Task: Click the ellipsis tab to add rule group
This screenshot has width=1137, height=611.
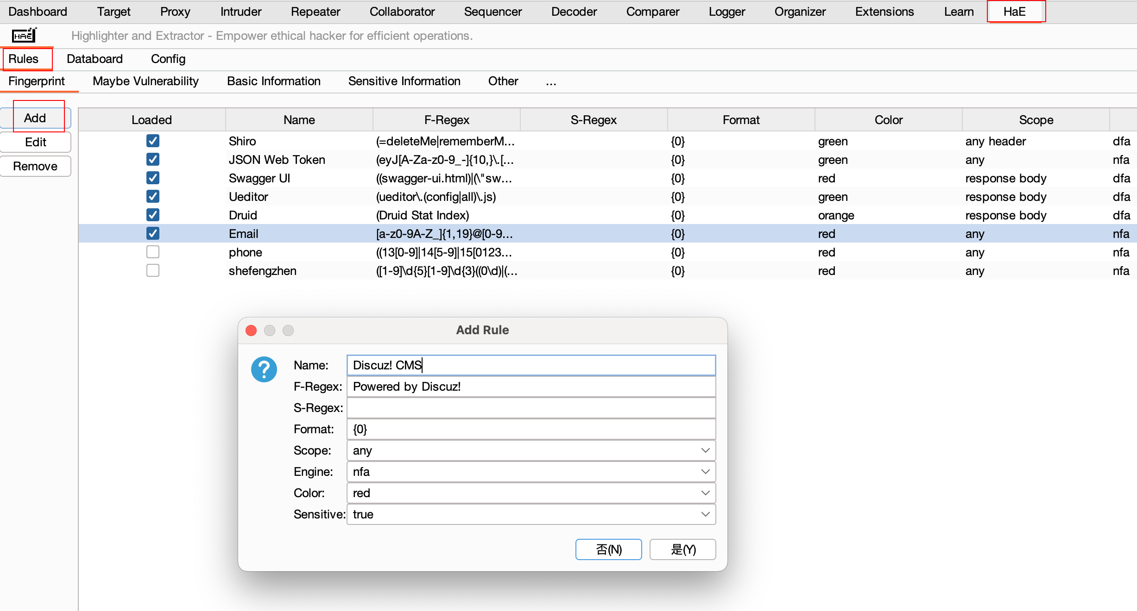Action: coord(550,81)
